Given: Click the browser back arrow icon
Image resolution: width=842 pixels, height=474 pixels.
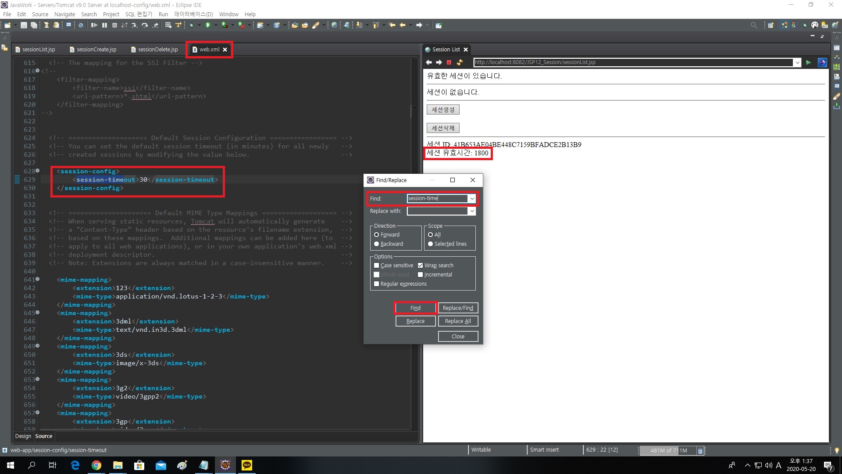Looking at the screenshot, I should click(x=429, y=62).
